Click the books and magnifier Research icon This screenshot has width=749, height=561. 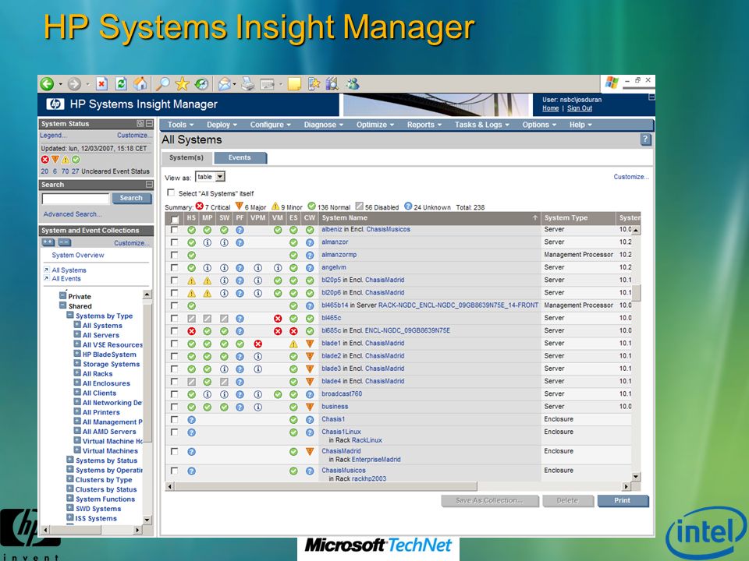(x=332, y=84)
